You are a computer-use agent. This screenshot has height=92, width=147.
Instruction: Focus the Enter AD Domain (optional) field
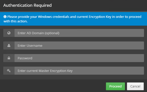click(79, 33)
